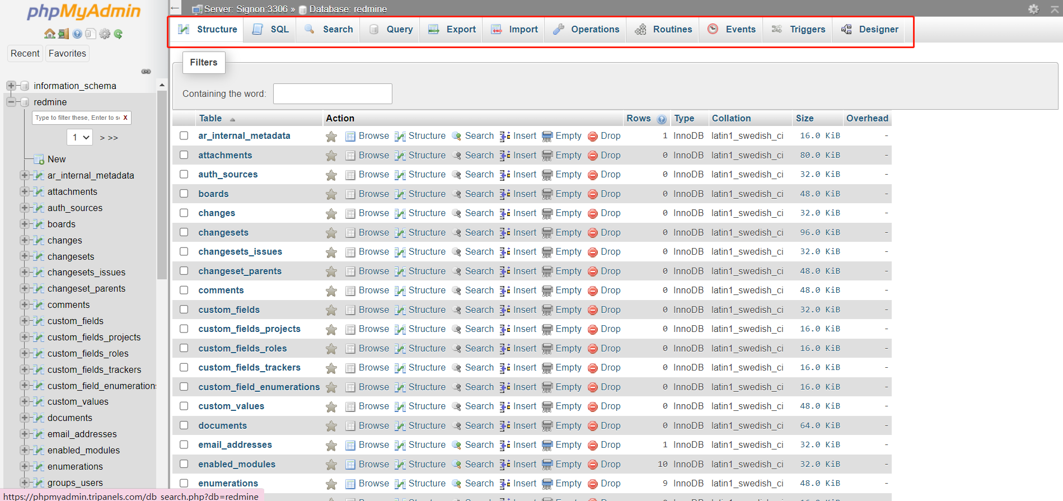This screenshot has width=1063, height=501.
Task: Select the comments row checkbox
Action: click(184, 290)
